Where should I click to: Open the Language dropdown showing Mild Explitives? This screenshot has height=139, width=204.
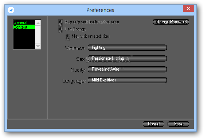pyautogui.click(x=127, y=80)
